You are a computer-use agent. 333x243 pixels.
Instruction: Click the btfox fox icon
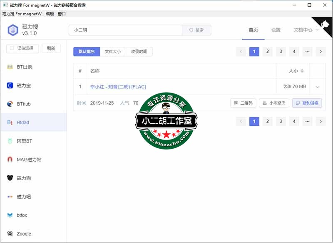[10, 215]
